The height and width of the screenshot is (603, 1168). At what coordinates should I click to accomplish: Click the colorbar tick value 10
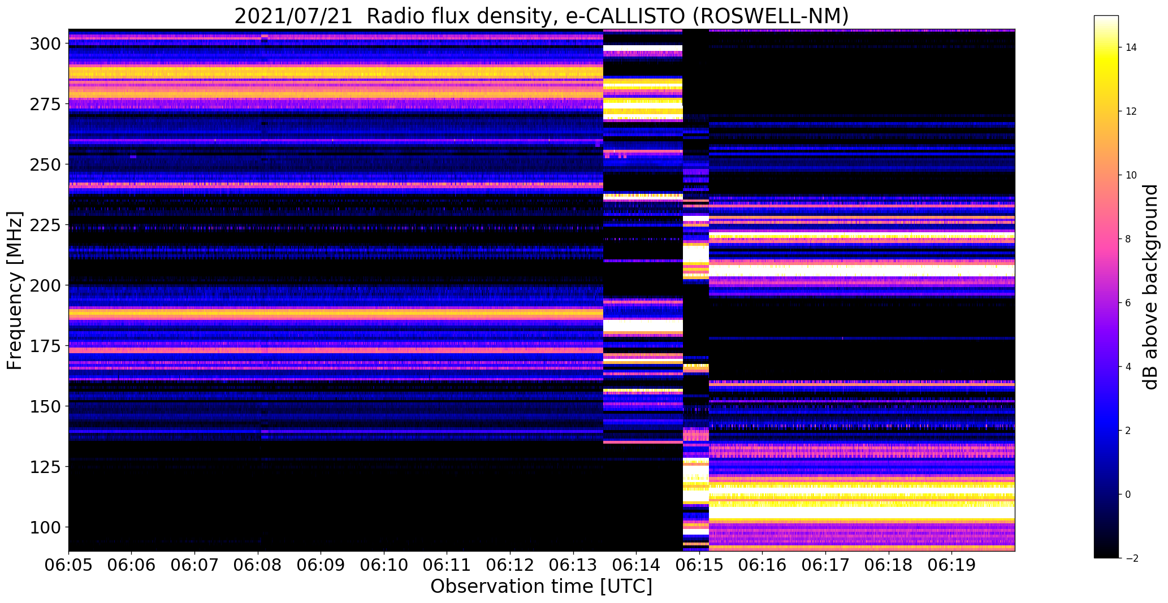1131,175
